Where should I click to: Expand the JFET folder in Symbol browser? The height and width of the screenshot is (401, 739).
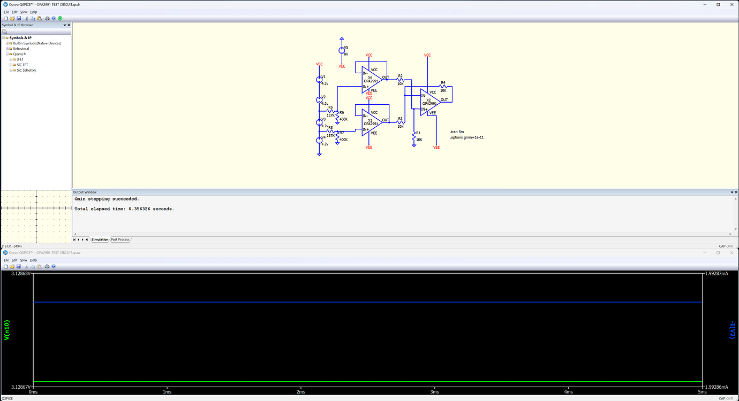(x=11, y=59)
